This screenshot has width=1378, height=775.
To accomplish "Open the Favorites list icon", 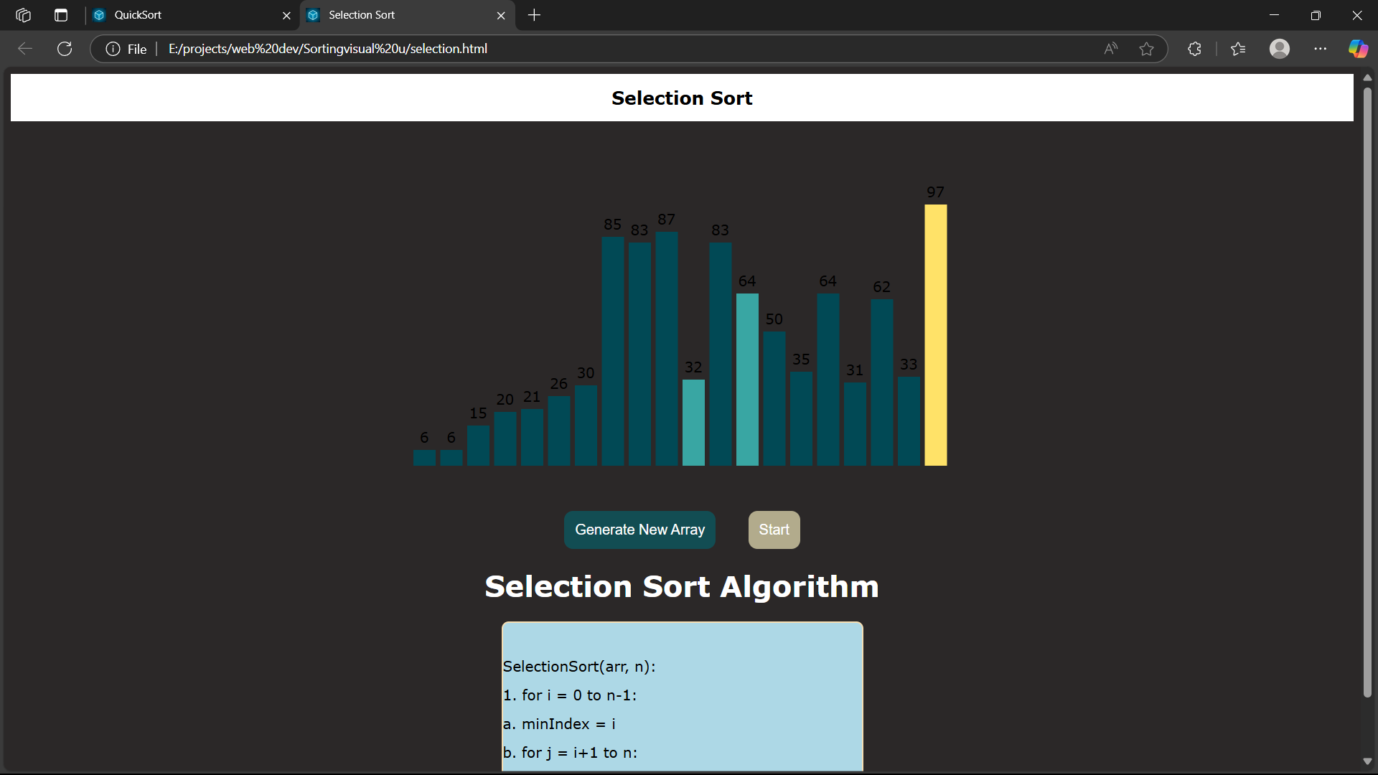I will coord(1238,49).
